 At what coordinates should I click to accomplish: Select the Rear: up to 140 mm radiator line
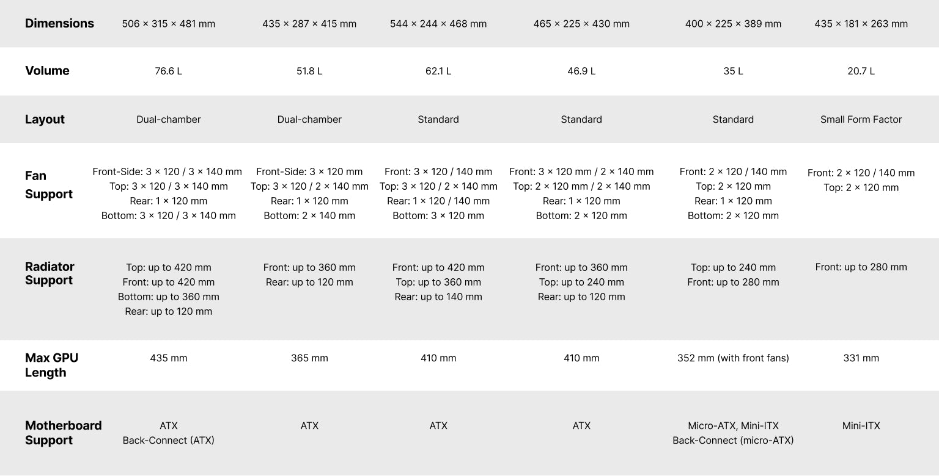click(438, 297)
